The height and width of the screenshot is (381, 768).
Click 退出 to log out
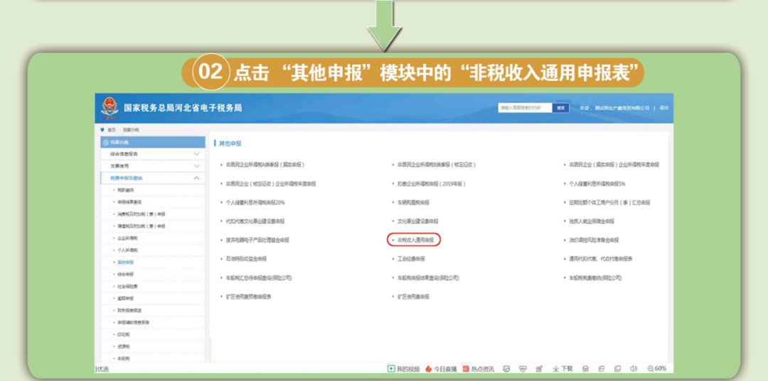(x=663, y=108)
